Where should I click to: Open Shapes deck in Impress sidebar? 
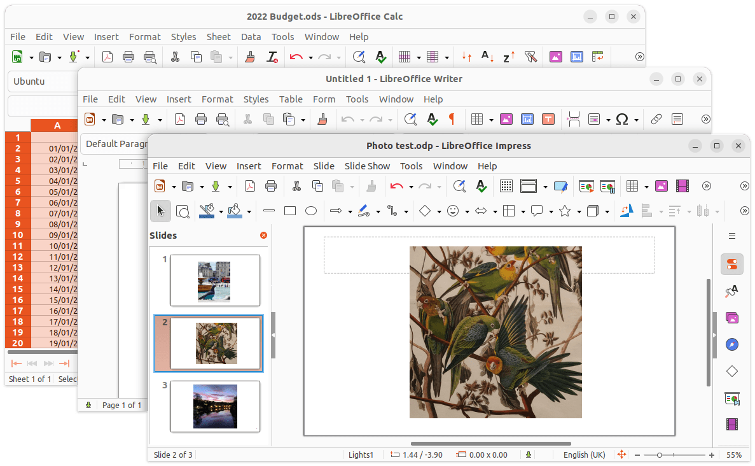click(x=732, y=371)
